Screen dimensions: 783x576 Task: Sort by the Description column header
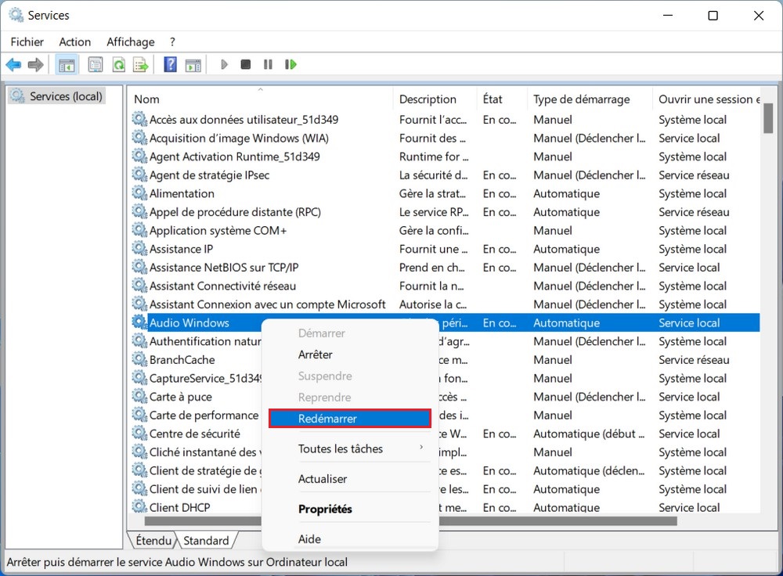[435, 99]
